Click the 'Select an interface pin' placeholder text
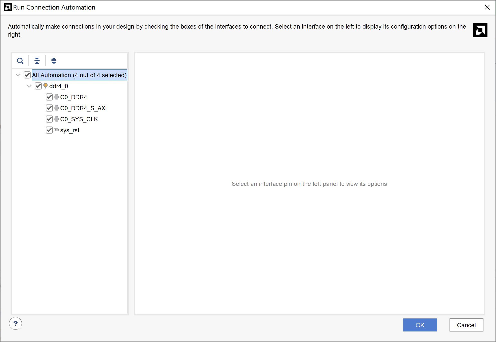496x342 pixels. tap(309, 184)
